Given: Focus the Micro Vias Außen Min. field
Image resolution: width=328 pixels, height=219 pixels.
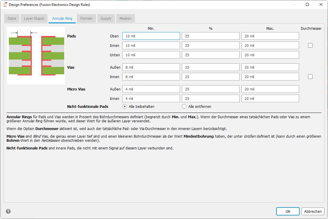Looking at the screenshot, I should tap(151, 89).
